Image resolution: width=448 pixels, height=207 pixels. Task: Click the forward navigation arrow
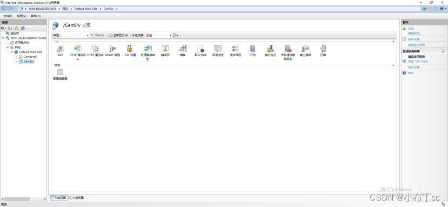pos(11,9)
